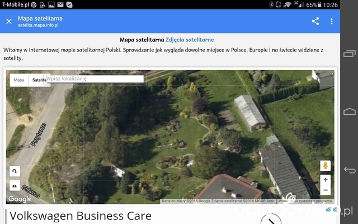The width and height of the screenshot is (358, 224).
Task: Select the Street View pegman icon
Action: [326, 166]
